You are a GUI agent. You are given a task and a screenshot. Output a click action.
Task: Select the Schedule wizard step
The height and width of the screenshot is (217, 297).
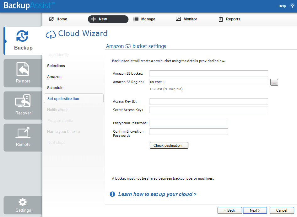[x=55, y=88]
